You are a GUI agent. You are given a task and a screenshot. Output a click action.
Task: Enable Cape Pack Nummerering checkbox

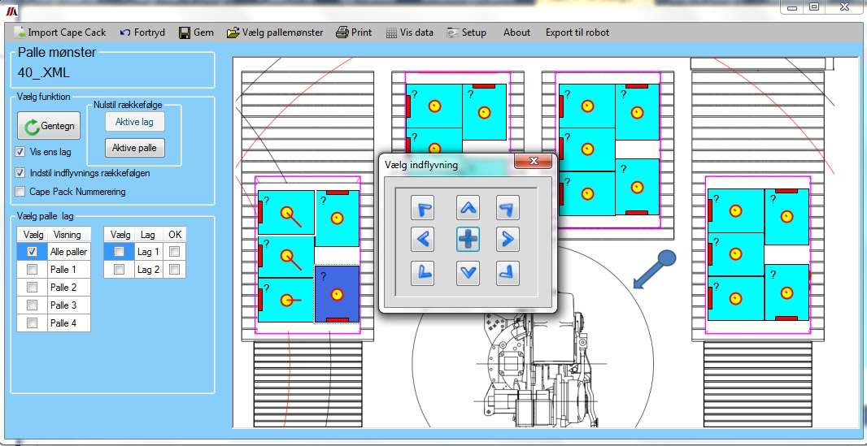pyautogui.click(x=20, y=192)
